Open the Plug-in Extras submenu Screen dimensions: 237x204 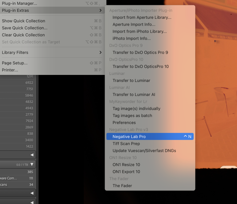click(x=52, y=10)
